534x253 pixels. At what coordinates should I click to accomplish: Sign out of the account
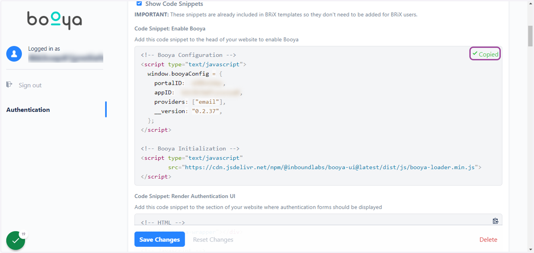pyautogui.click(x=30, y=85)
